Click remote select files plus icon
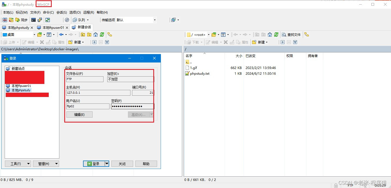This screenshot has width=391, height=188. point(283,42)
